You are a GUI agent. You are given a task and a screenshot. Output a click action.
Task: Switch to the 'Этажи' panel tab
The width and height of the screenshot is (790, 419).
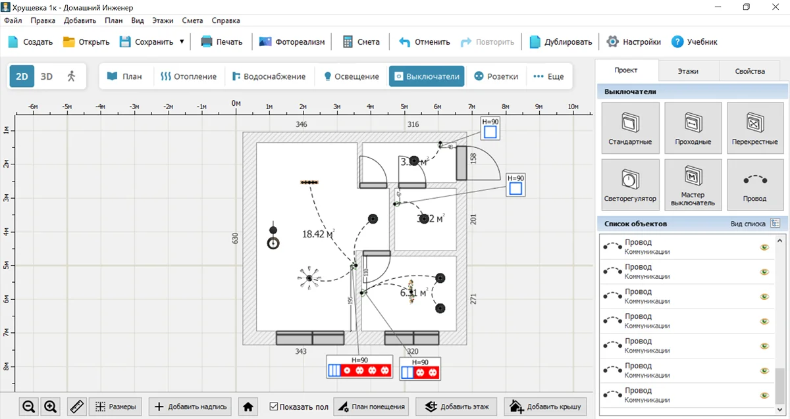pyautogui.click(x=688, y=71)
